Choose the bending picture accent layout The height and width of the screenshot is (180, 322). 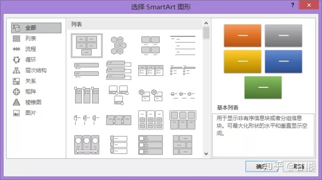[119, 95]
